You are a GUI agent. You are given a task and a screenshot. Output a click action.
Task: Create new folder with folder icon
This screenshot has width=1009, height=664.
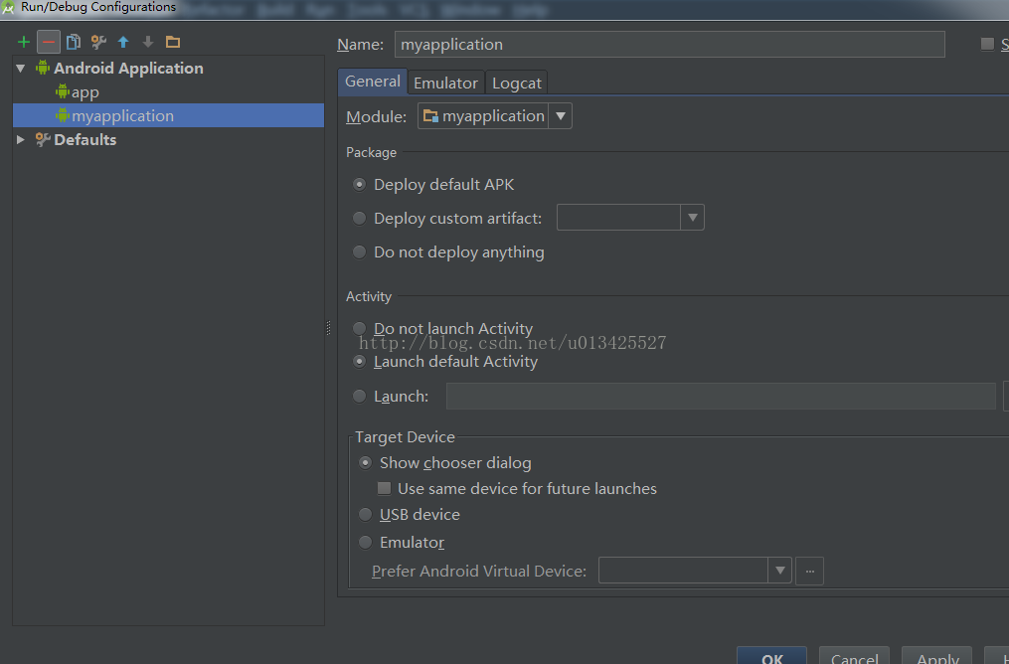[172, 43]
